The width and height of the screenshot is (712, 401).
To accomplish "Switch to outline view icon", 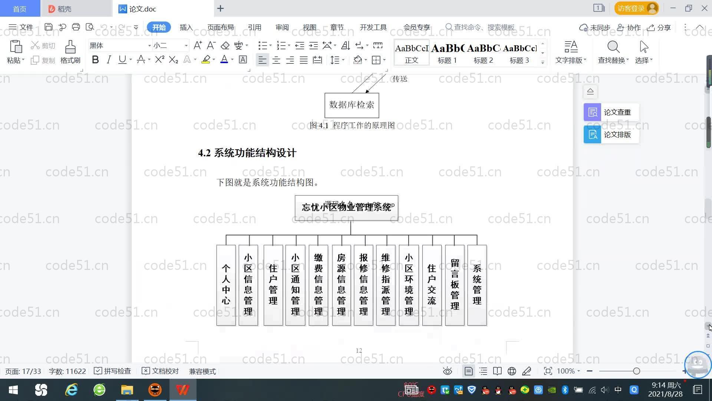I will coord(483,371).
